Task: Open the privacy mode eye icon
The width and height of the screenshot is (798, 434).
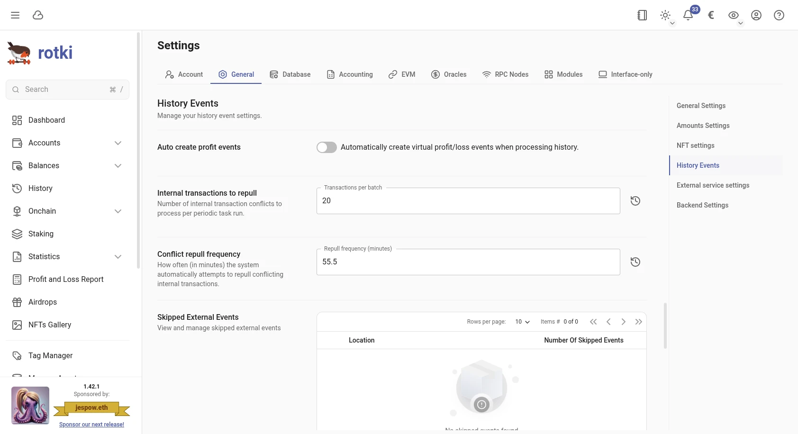Action: coord(733,15)
